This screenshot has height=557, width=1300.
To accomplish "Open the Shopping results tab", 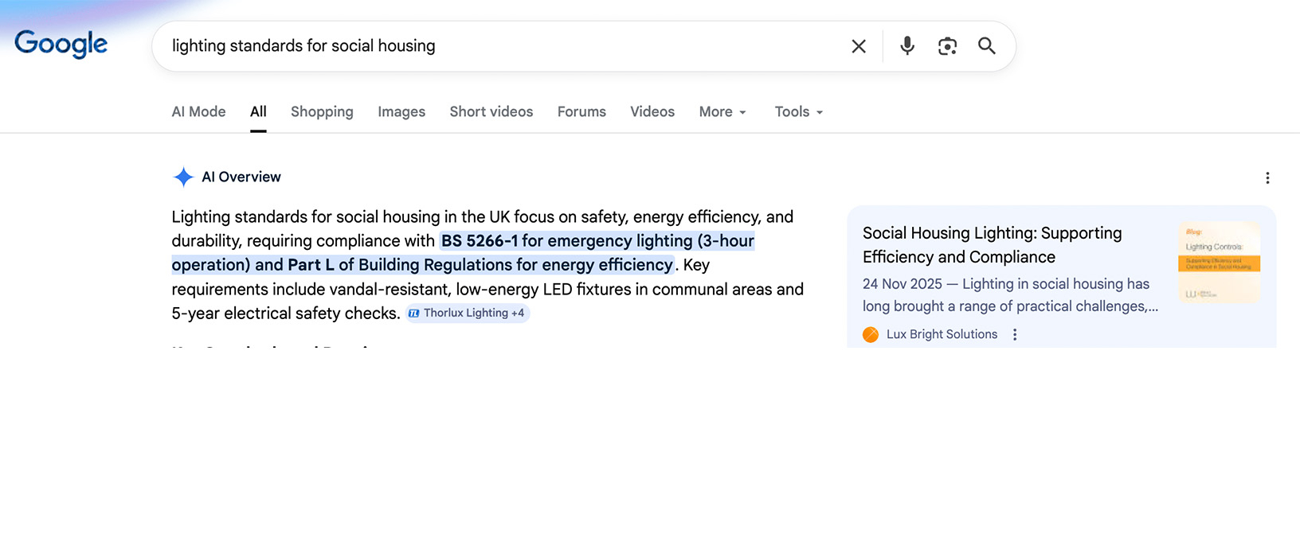I will [x=322, y=112].
